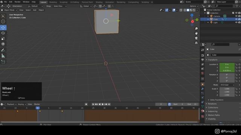The width and height of the screenshot is (241, 135).
Task: Click the keyframe diamond near frame 10
Action: (x=62, y=111)
